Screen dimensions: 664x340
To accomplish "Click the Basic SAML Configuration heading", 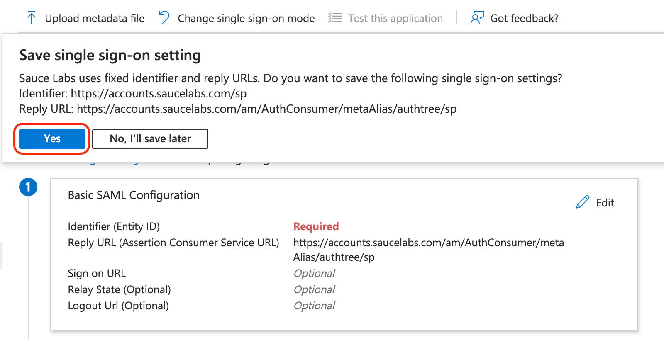I will point(134,195).
